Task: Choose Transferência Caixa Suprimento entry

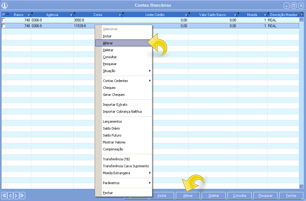Action: tap(124, 166)
